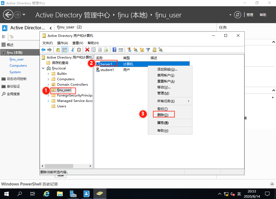Open the 查看(V) menu

point(78,43)
